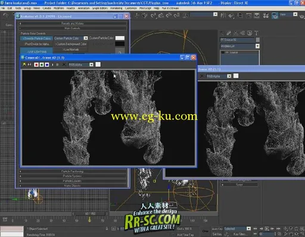Toggle Use Normals option

(71, 49)
